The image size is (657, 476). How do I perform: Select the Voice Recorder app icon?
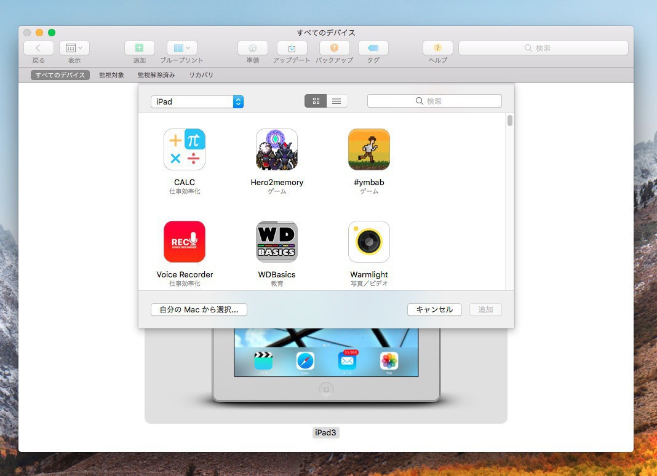click(185, 241)
